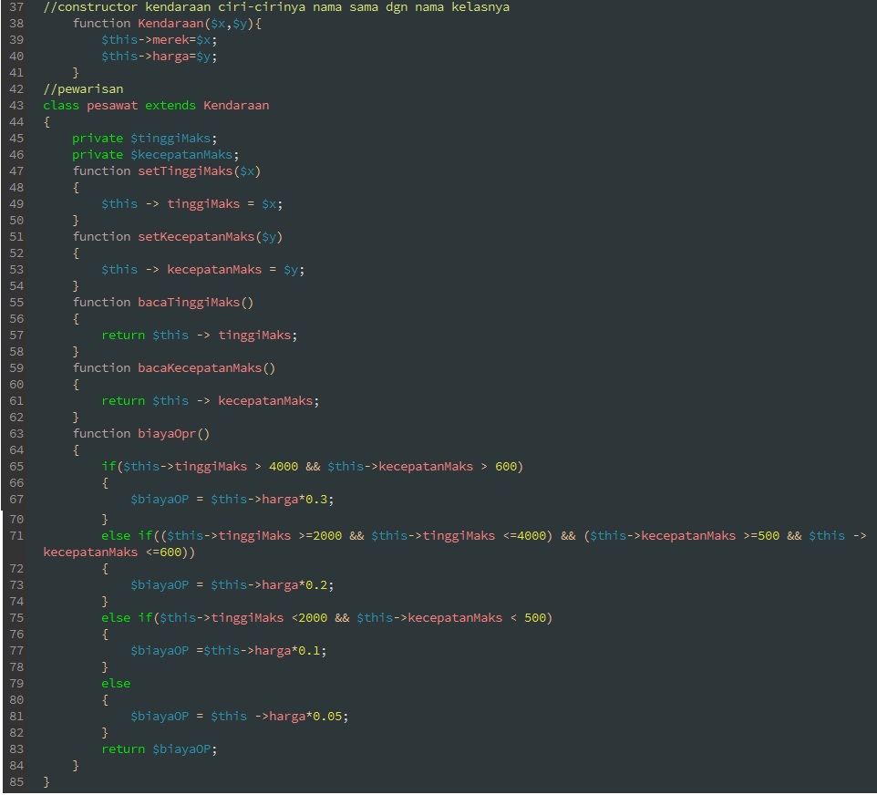This screenshot has width=877, height=795.
Task: Click line number 43
Action: point(15,105)
